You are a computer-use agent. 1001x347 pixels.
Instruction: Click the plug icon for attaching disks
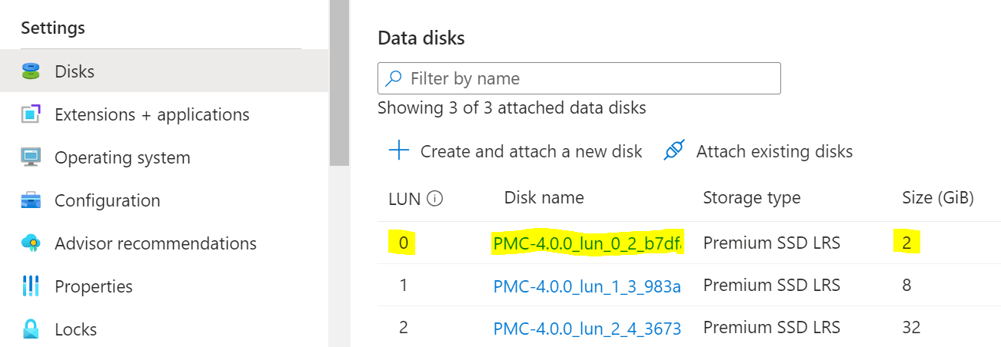coord(673,150)
